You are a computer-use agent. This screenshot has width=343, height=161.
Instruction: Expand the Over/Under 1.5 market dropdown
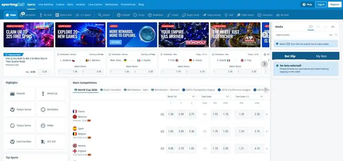click(x=249, y=97)
